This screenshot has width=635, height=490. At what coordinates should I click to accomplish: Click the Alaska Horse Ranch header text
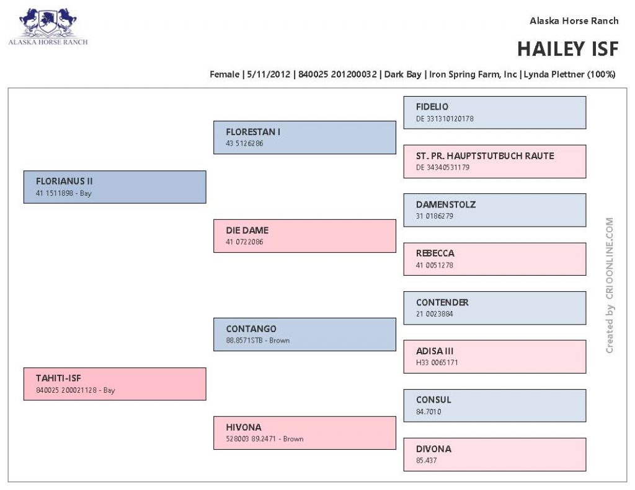click(574, 20)
